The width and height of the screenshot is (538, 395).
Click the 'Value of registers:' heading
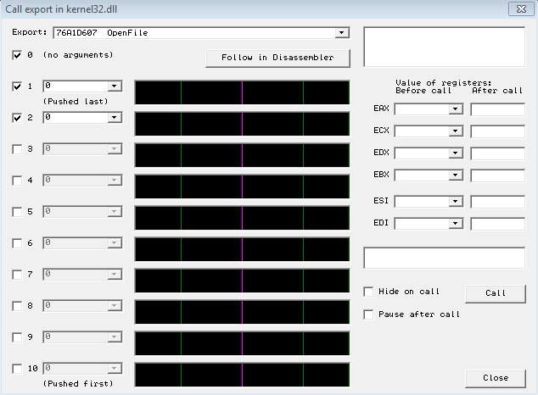coord(443,83)
